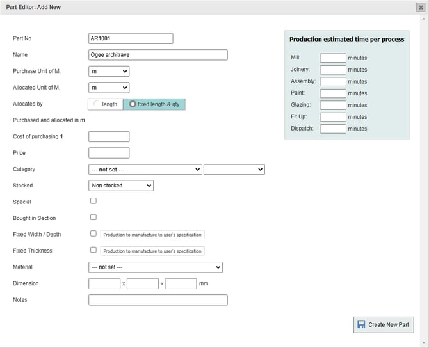Tick the Special checkbox

[x=93, y=201]
